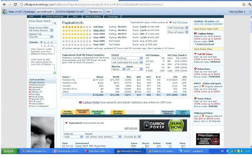Viewport: 252px width, 158px height.
Task: Switch to Skype window in taskbar
Action: point(193,151)
